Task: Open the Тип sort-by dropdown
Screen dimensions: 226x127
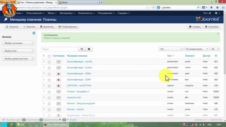Action: click(171, 49)
